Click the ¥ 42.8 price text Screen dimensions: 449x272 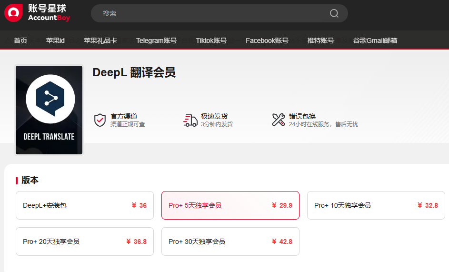coord(282,242)
